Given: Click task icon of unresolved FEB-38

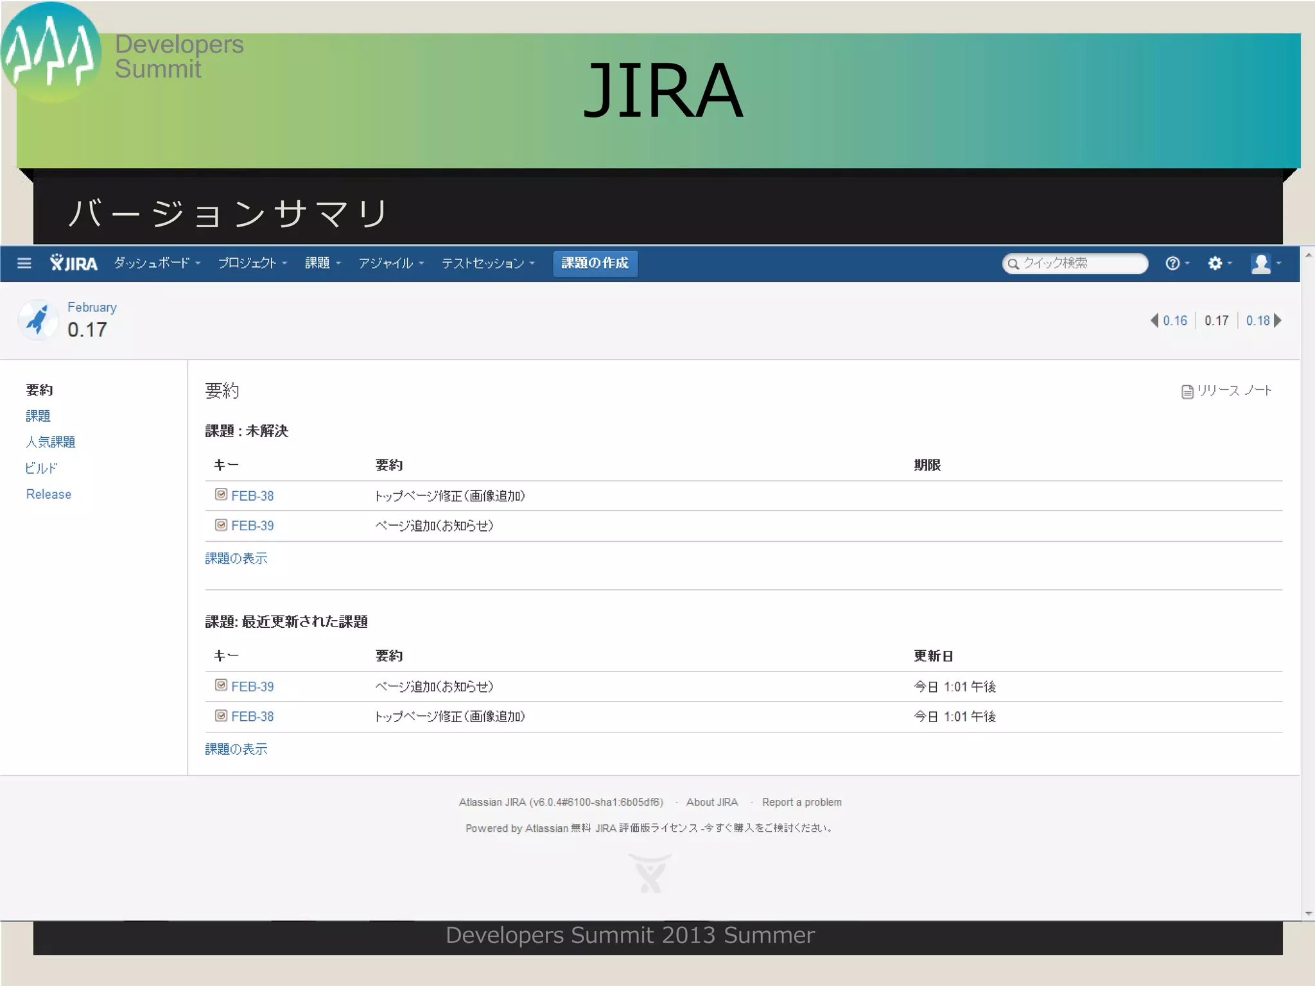Looking at the screenshot, I should (221, 494).
